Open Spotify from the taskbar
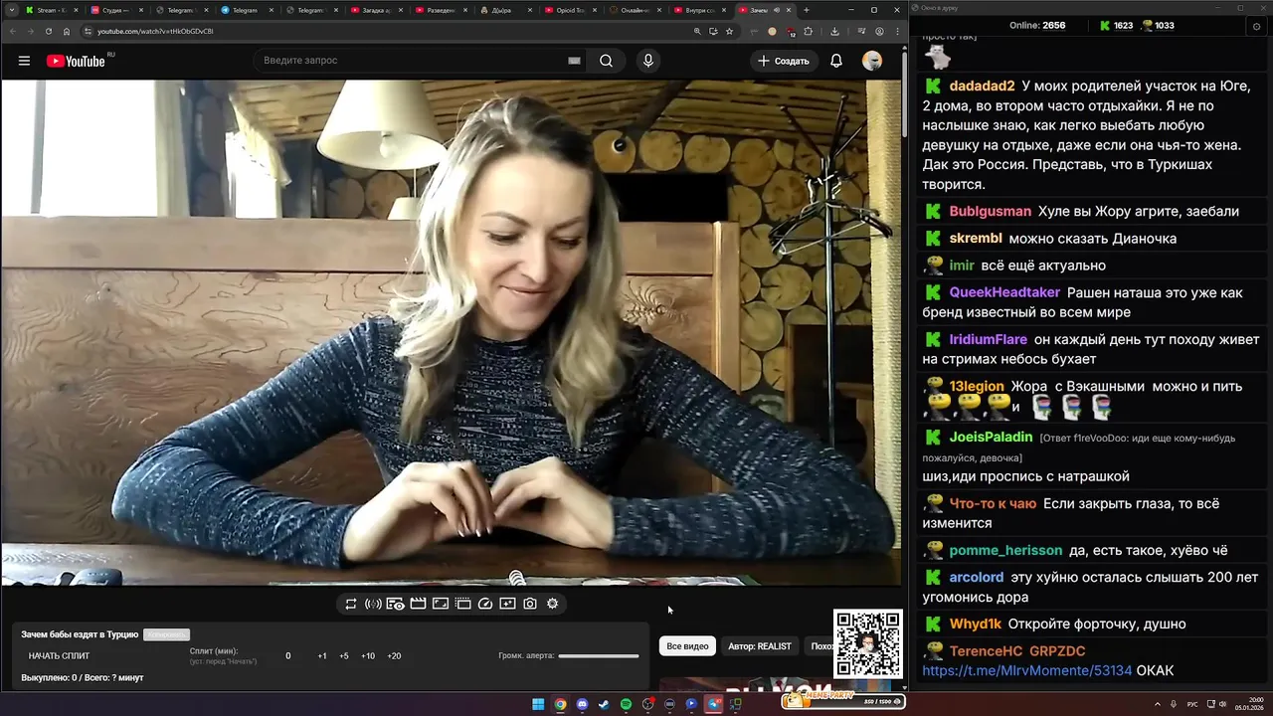 point(626,704)
